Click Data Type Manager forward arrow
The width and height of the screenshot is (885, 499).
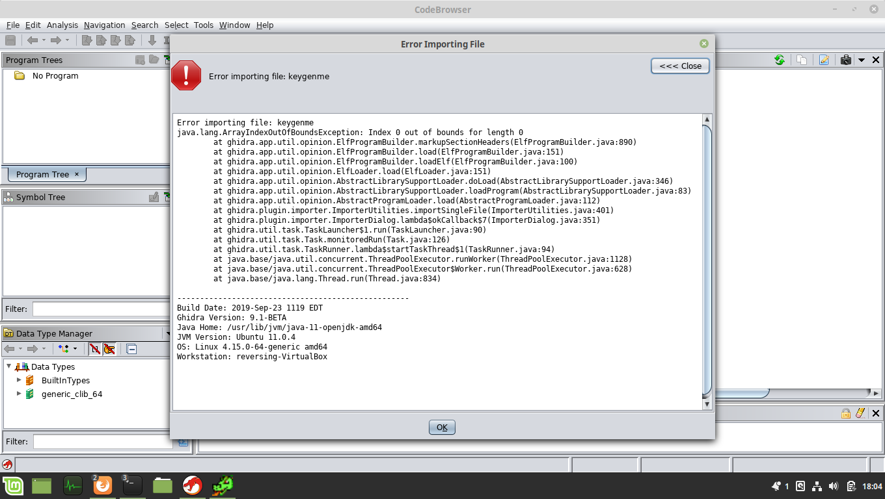pos(32,349)
